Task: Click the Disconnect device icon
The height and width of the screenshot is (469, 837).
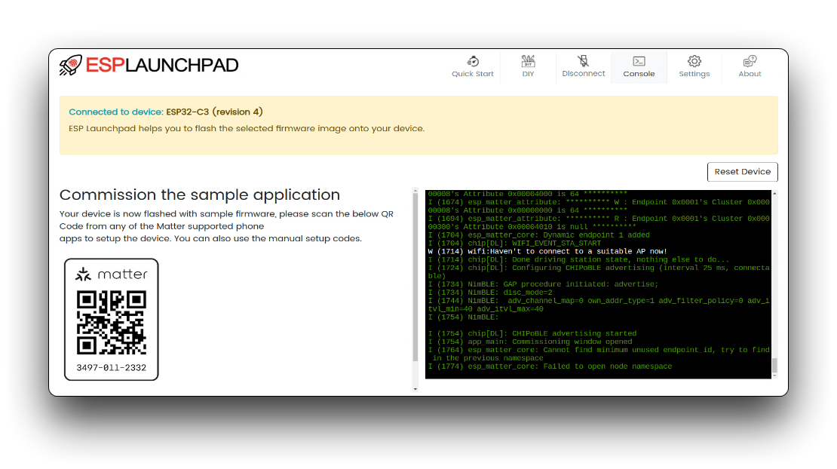Action: coord(583,61)
